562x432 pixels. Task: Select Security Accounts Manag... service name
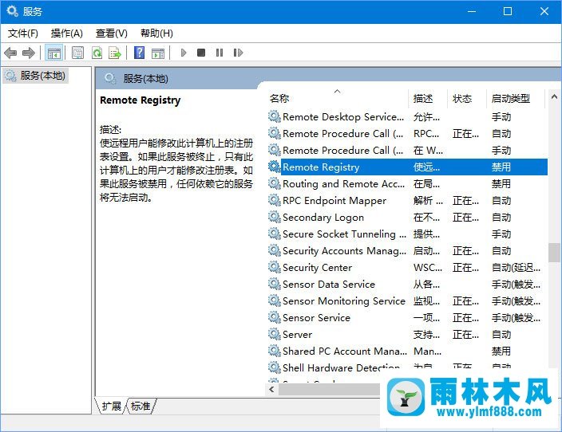tap(344, 250)
